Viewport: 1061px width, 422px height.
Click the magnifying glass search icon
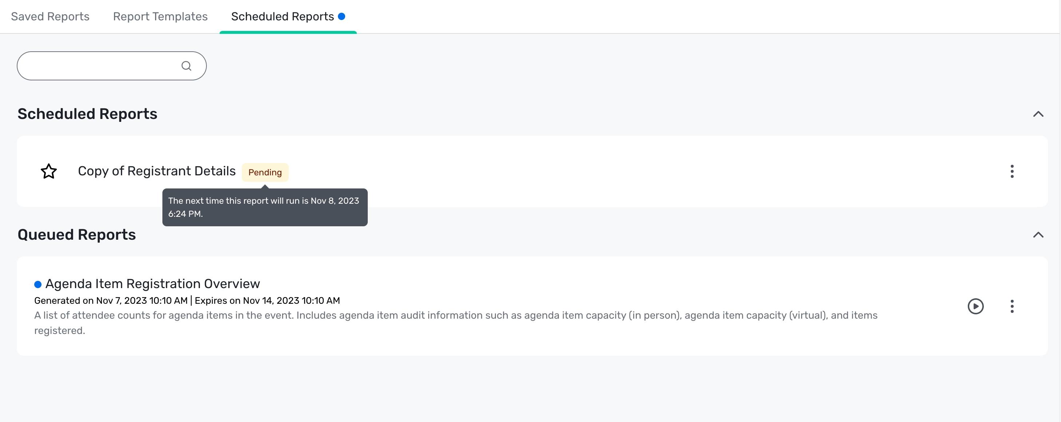coord(186,66)
